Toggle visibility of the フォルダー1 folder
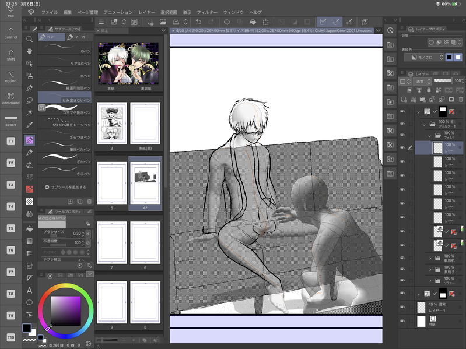Image resolution: width=466 pixels, height=349 pixels. point(402,124)
